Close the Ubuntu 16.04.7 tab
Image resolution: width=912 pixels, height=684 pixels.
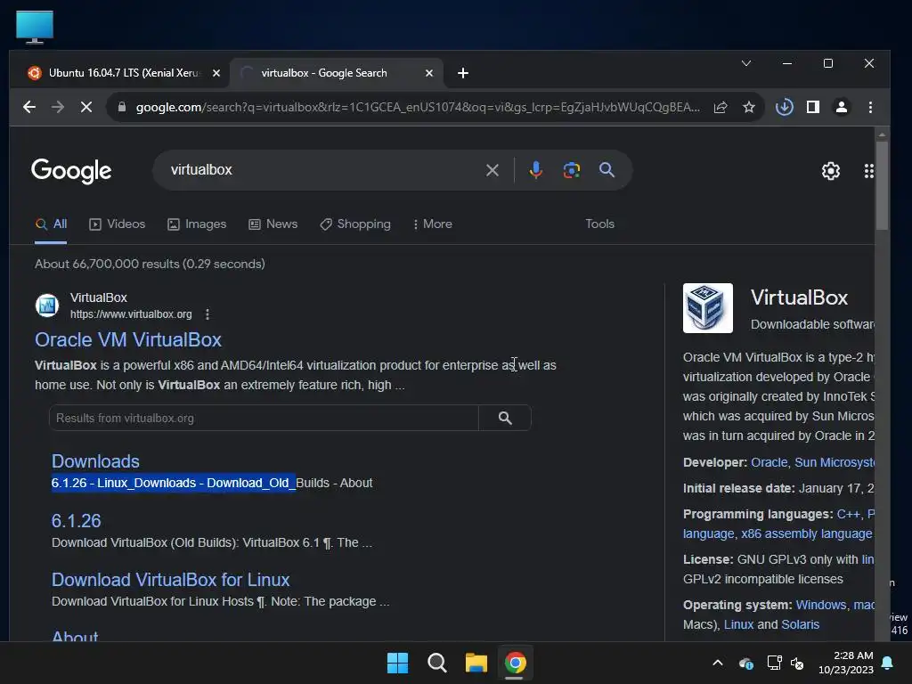pyautogui.click(x=216, y=73)
